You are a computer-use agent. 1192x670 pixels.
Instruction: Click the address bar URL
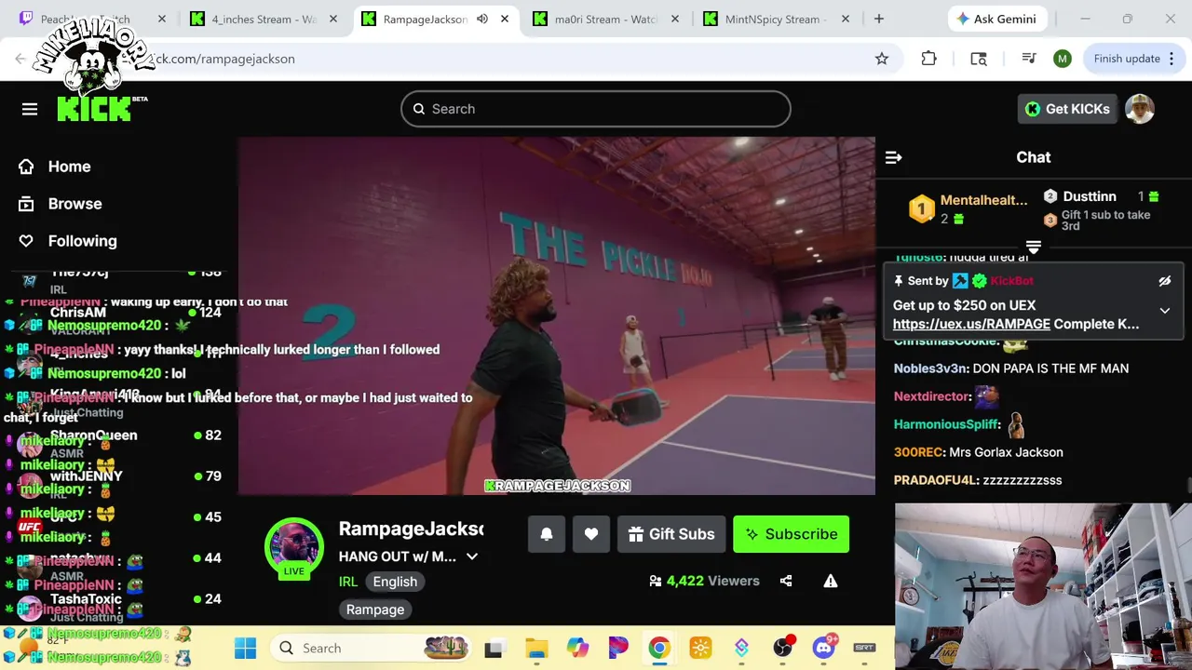tap(223, 59)
